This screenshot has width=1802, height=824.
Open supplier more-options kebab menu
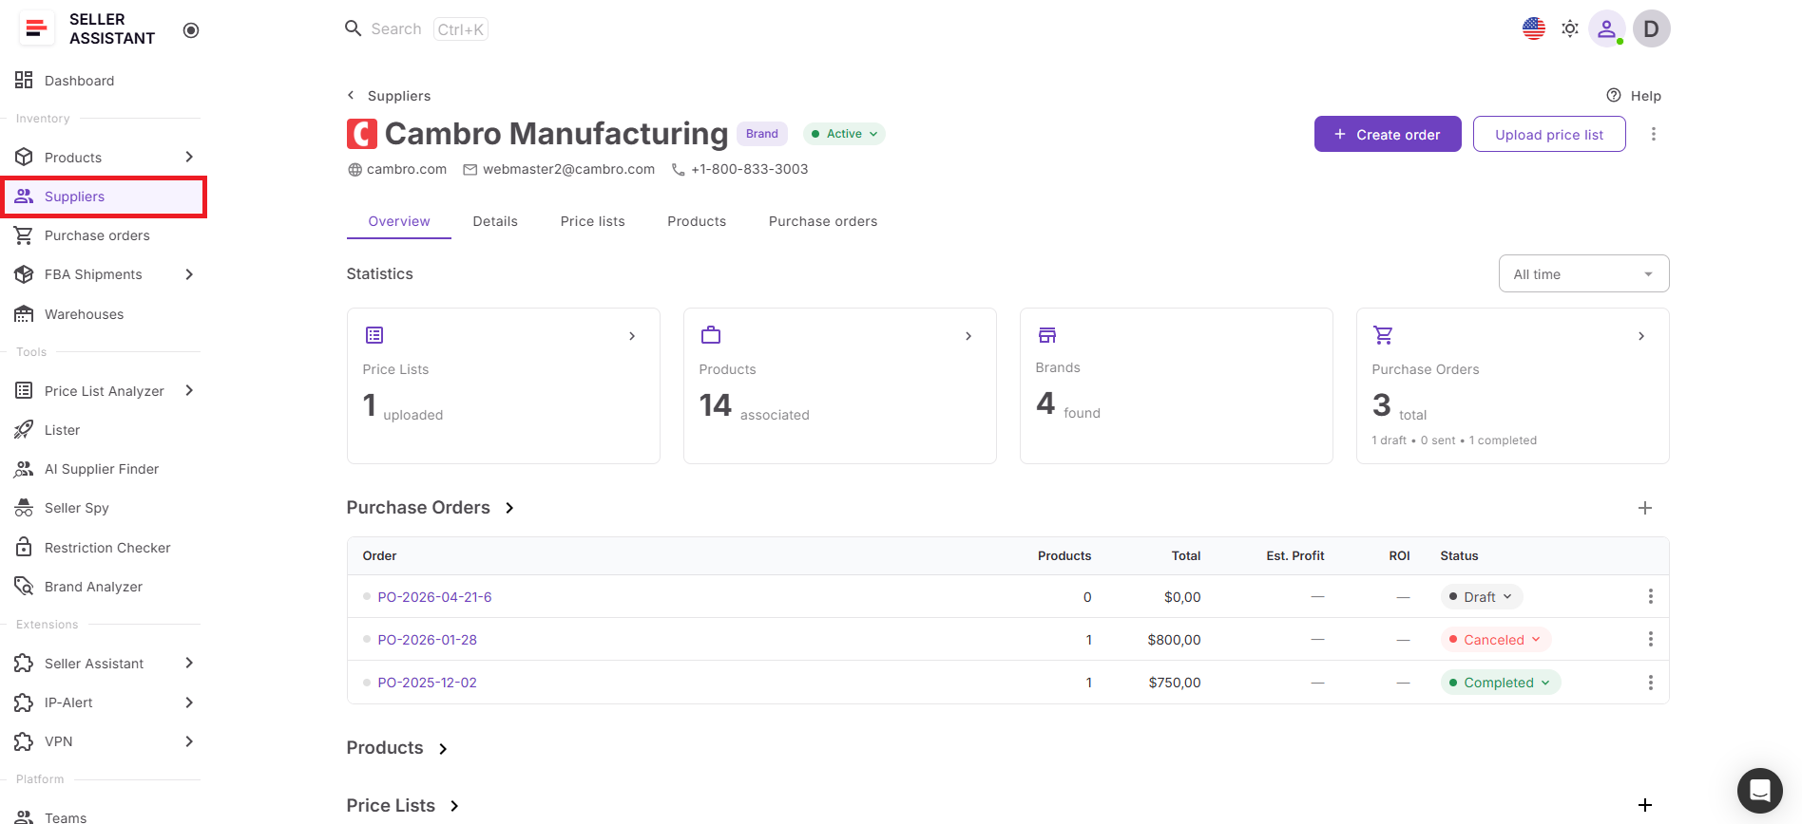1654,134
